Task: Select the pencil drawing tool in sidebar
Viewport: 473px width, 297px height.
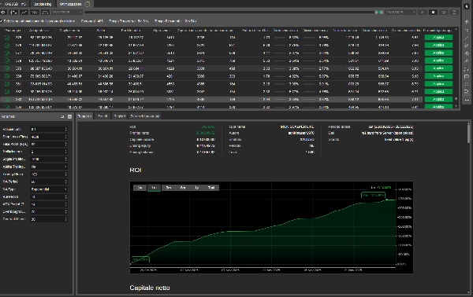Action: pos(467,61)
